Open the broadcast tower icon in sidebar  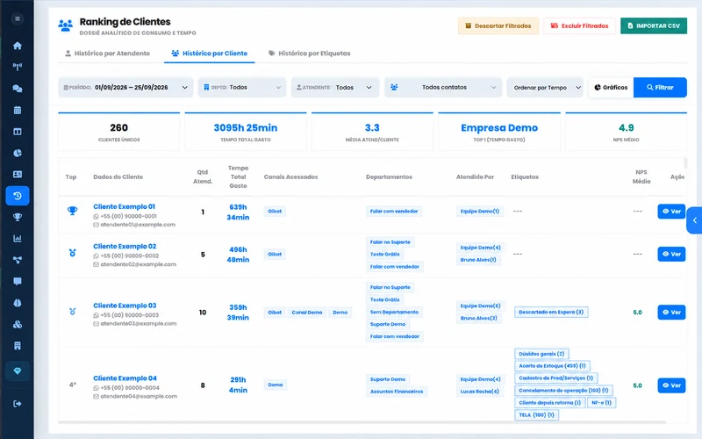pos(18,68)
